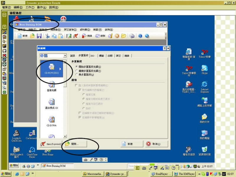Select No multisession radio button
236x177 pixels.
77,75
